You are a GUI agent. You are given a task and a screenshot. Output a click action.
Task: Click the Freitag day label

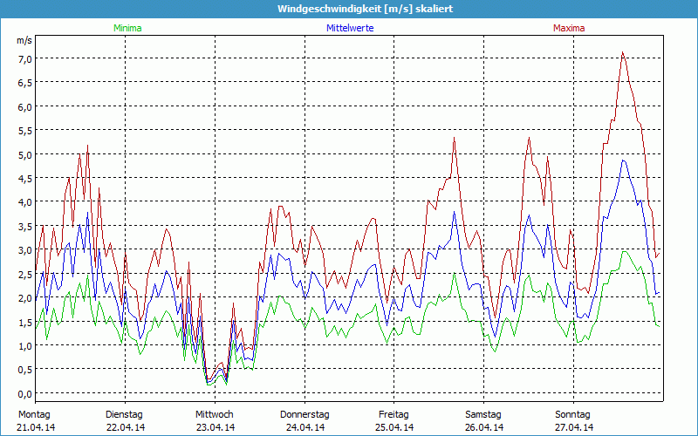tap(393, 415)
